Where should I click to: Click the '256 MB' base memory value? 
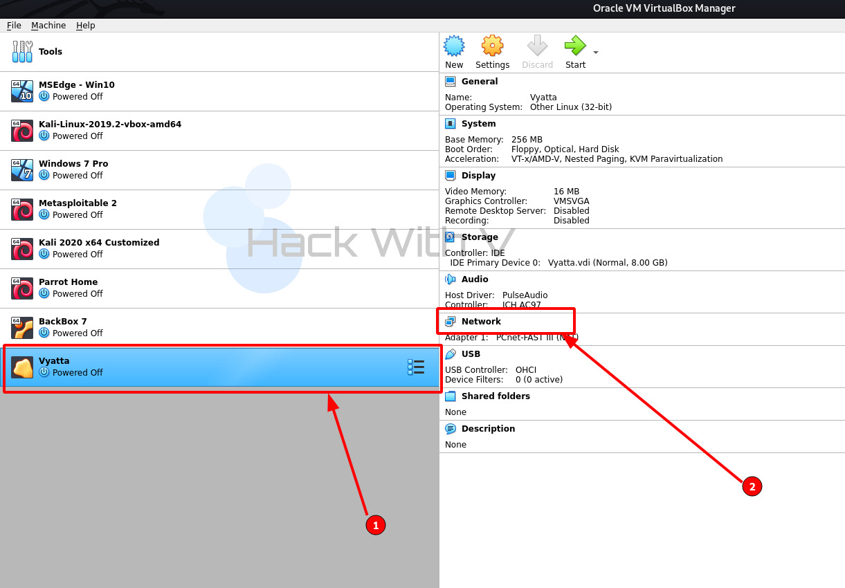(527, 140)
